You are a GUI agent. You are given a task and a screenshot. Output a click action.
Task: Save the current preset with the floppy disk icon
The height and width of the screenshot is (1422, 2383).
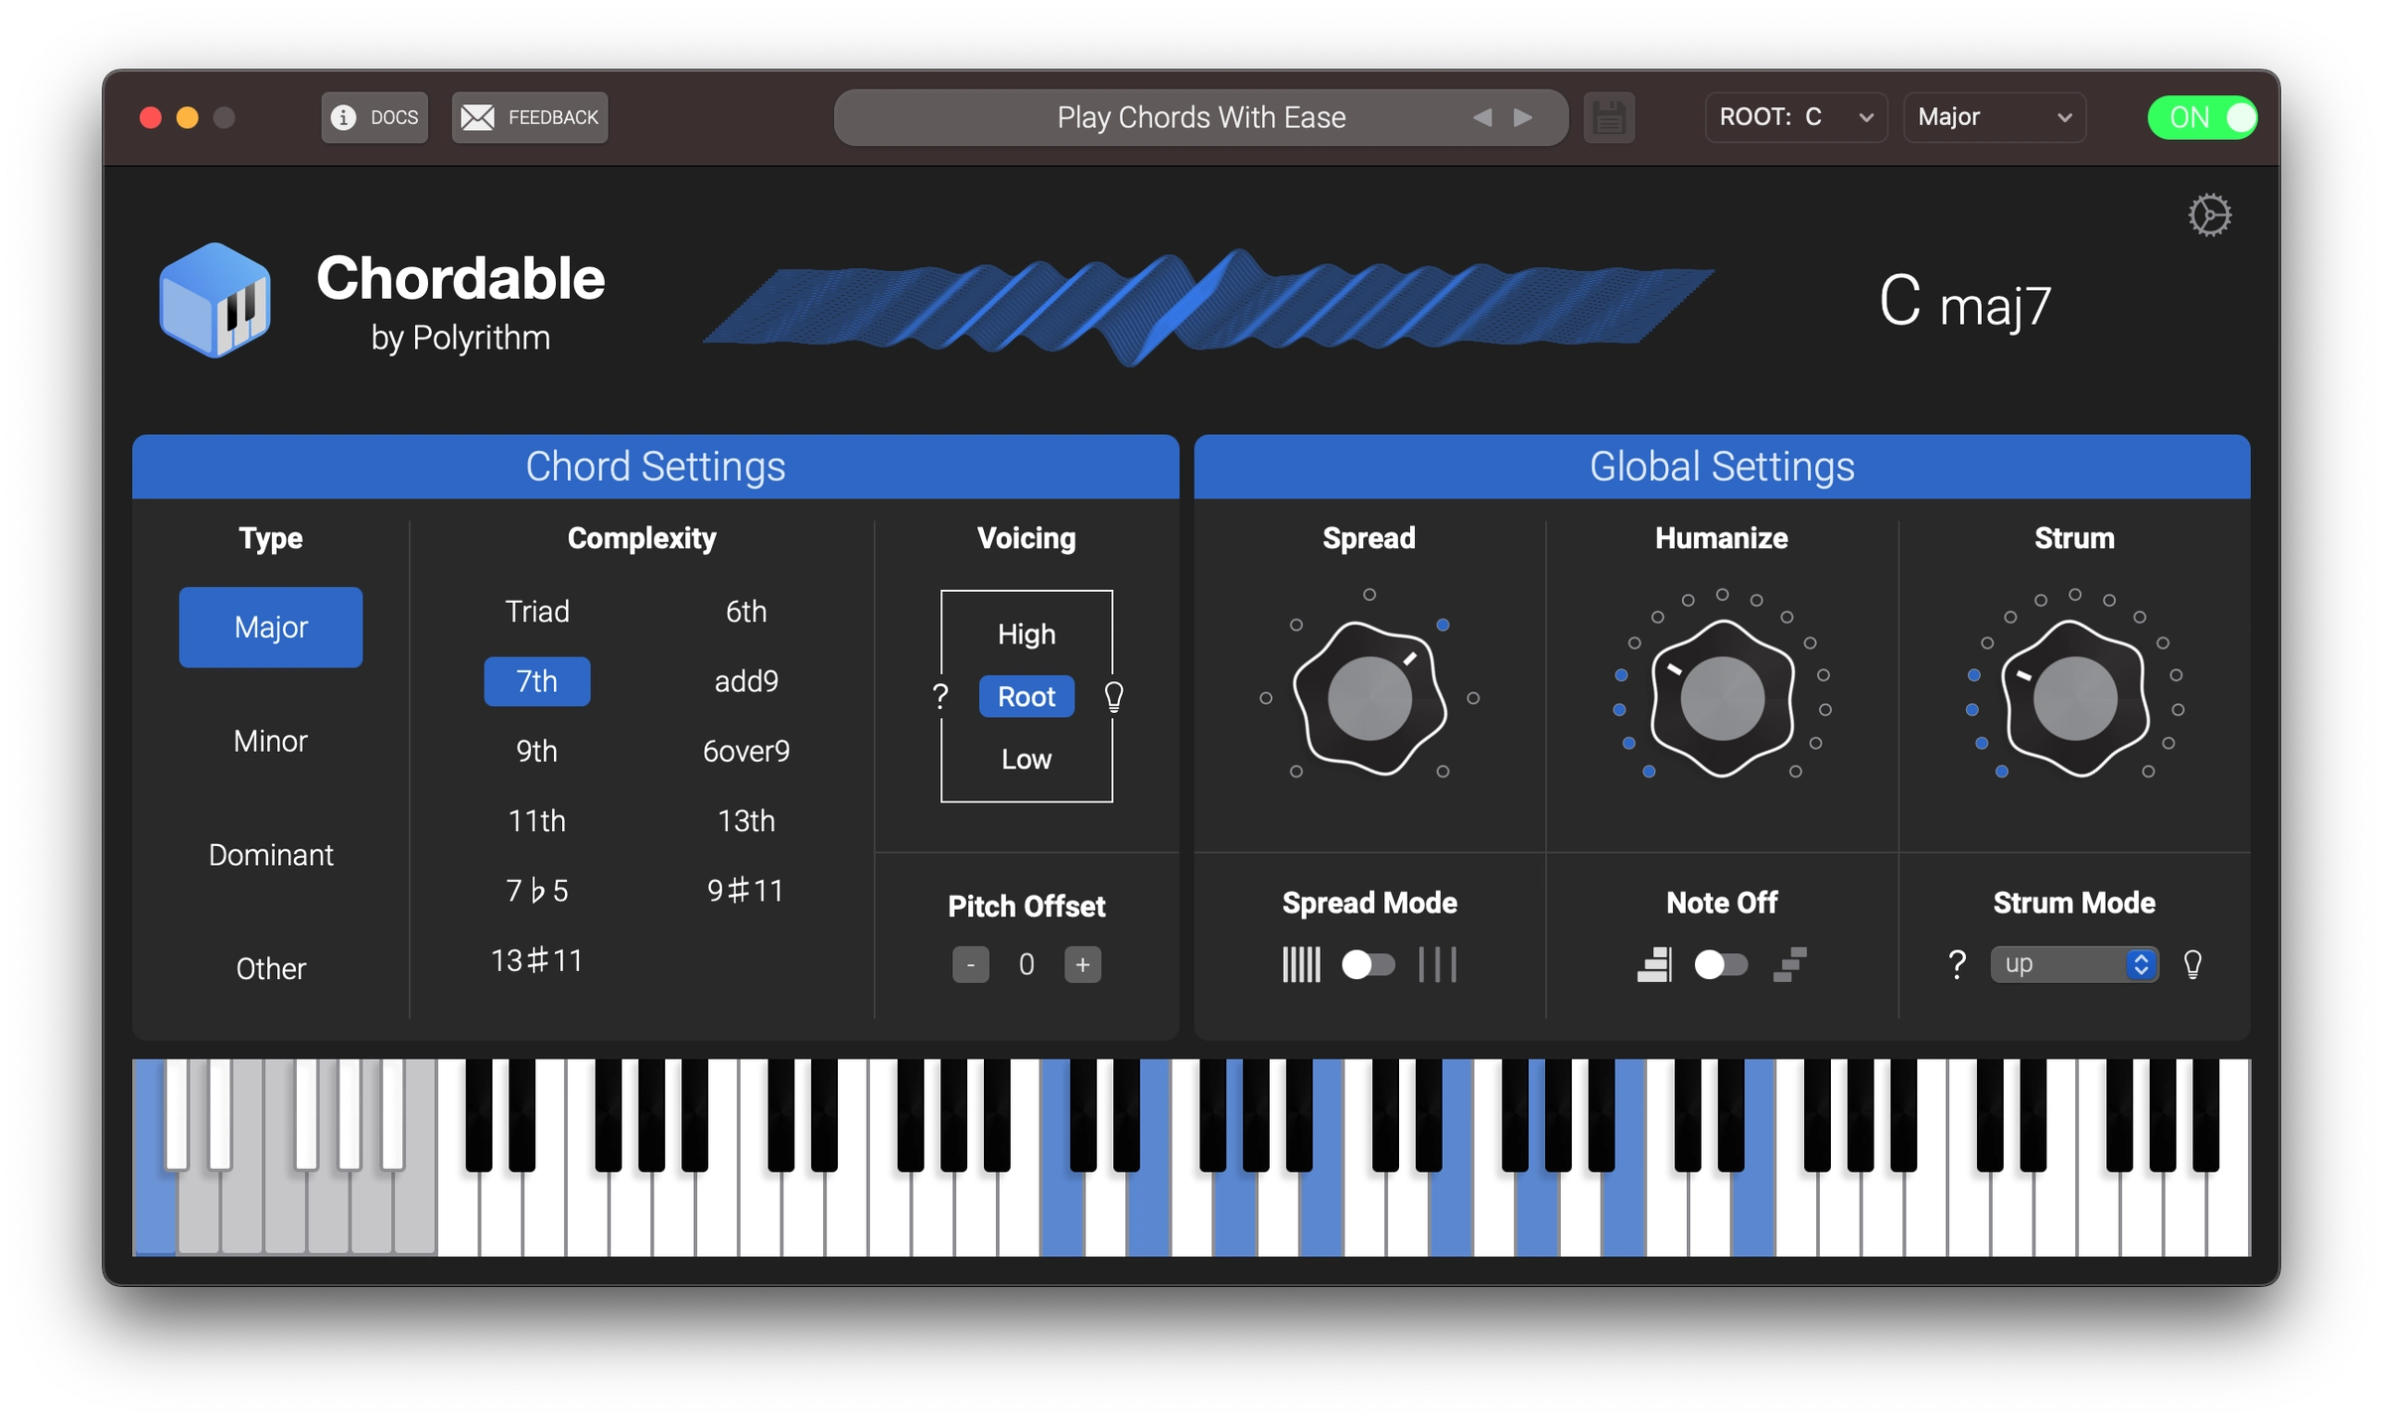coord(1609,117)
